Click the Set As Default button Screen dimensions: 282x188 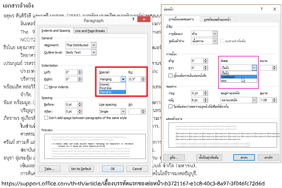pyautogui.click(x=81, y=169)
